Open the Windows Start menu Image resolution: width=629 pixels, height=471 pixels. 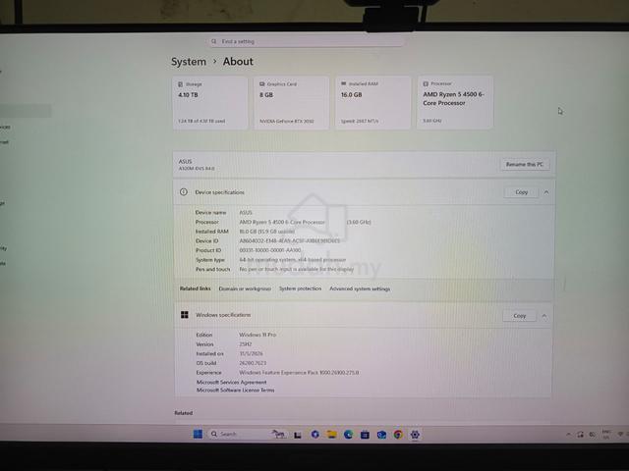point(198,434)
